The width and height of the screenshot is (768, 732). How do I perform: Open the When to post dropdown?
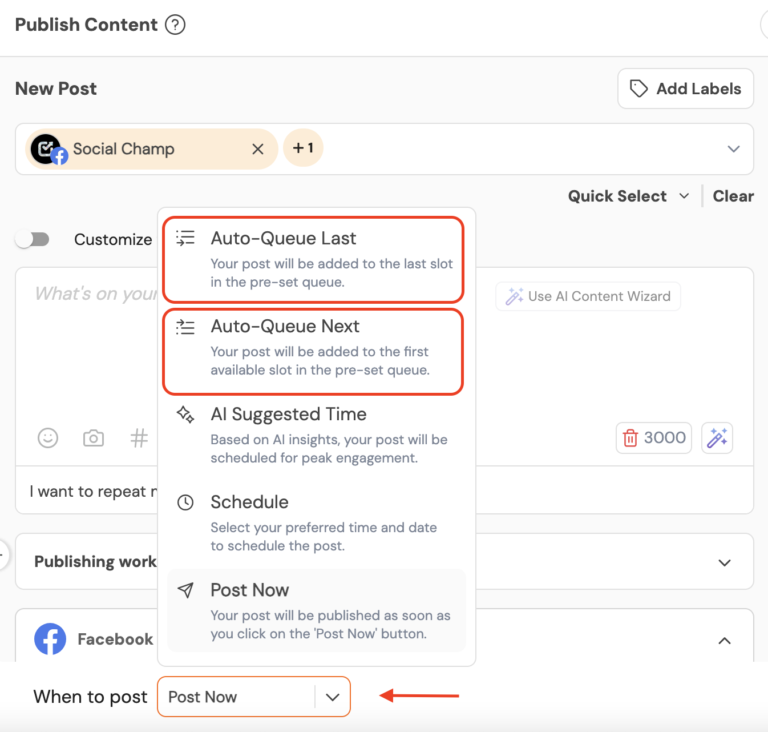pos(332,697)
